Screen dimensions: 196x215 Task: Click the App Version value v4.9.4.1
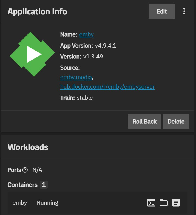click(106, 46)
